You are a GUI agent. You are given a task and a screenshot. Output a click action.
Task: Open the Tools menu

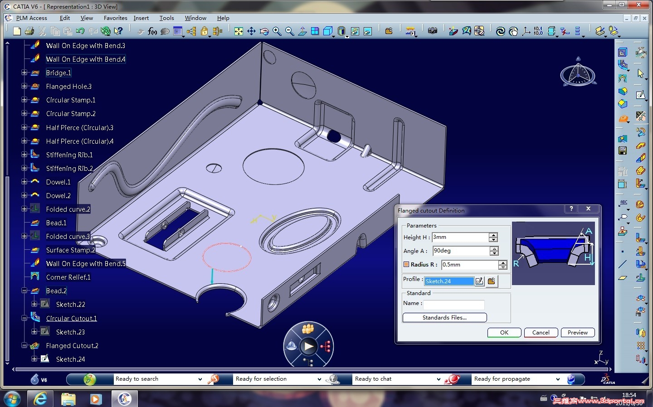coord(166,18)
